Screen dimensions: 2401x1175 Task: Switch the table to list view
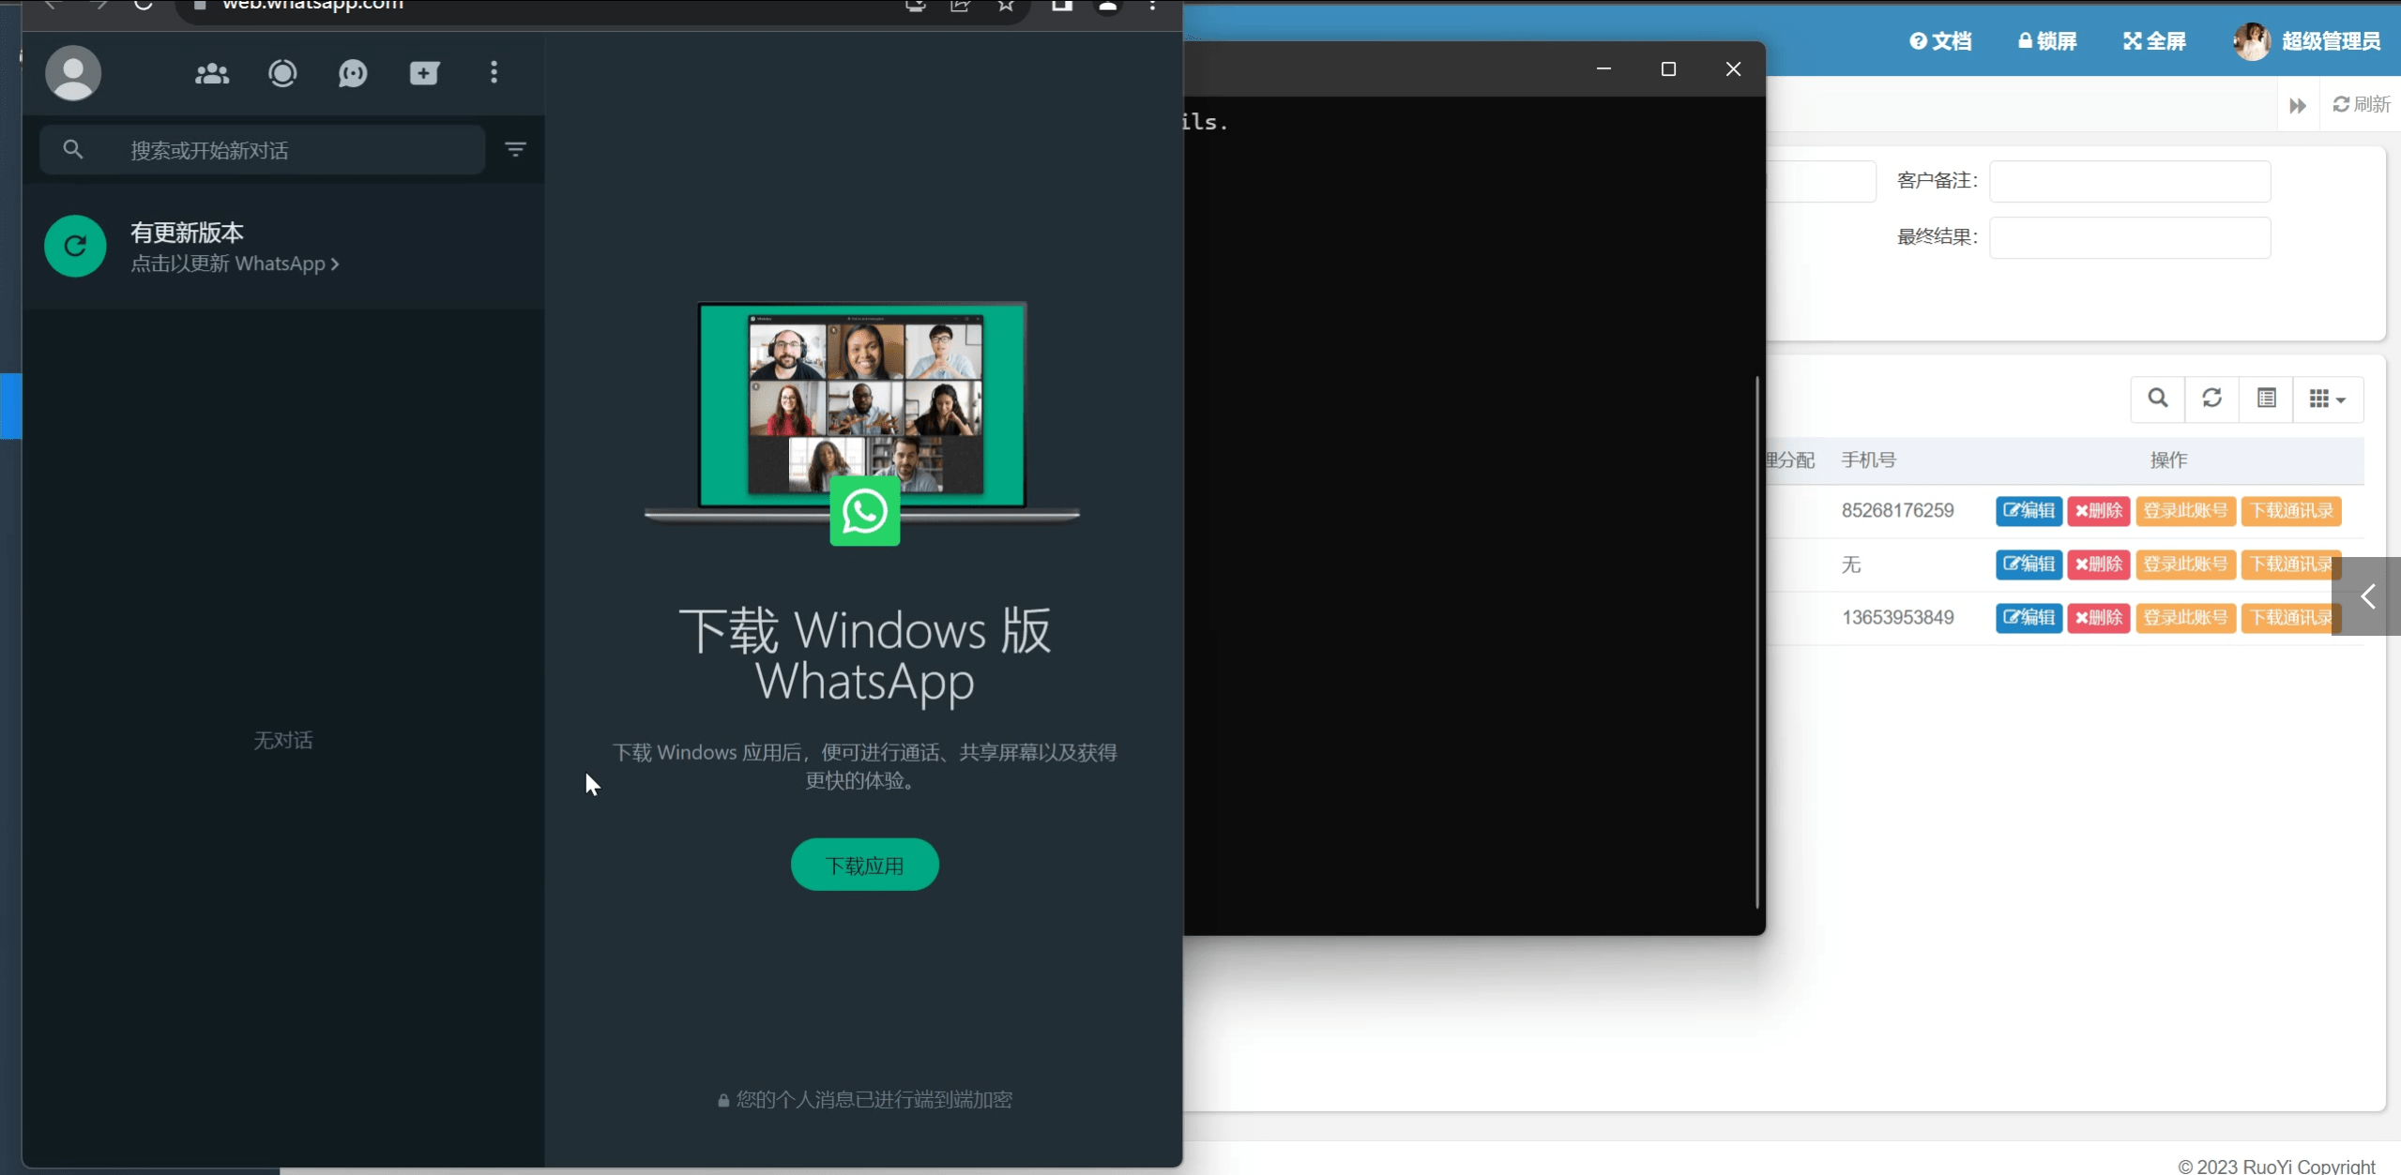tap(2267, 399)
